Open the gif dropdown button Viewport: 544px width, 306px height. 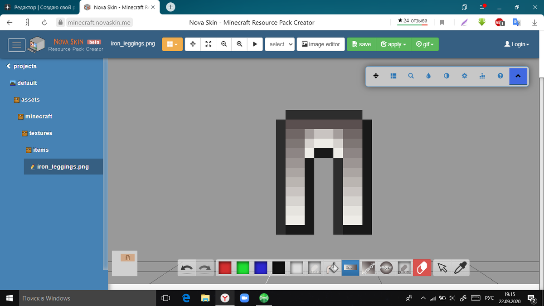coord(425,44)
